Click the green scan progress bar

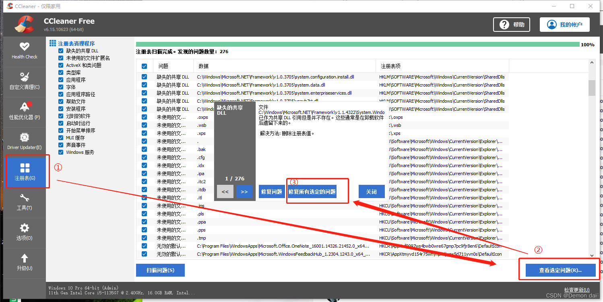(358, 44)
